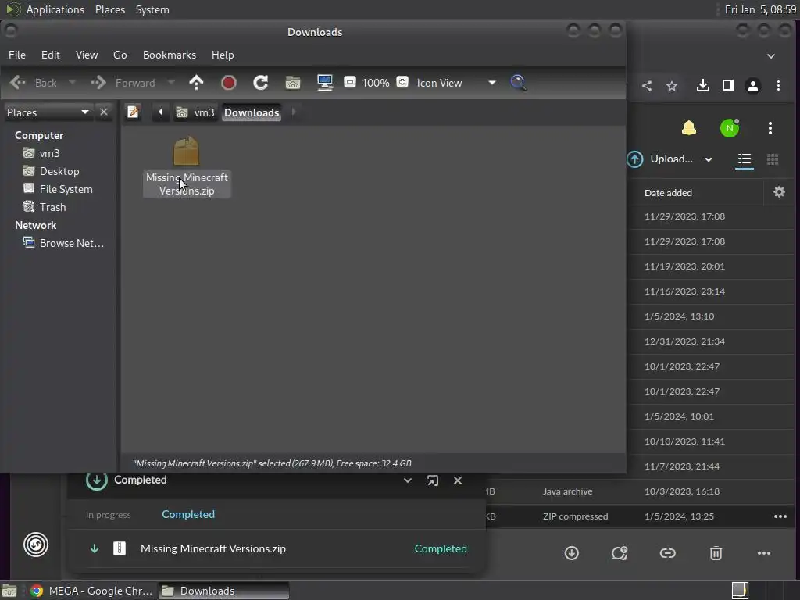Toggle Chrome side panel
The width and height of the screenshot is (800, 600).
click(x=728, y=85)
